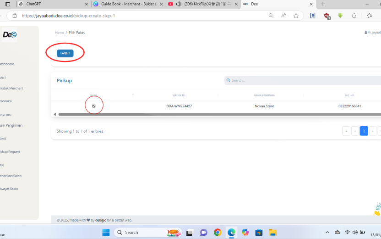Open OneDrive cloud tray icon
Screen dimensions: 381x239
coord(337,233)
